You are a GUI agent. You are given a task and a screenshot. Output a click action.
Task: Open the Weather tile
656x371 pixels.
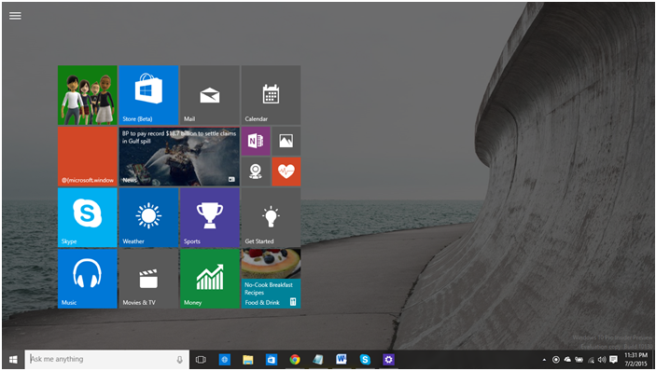click(x=148, y=217)
